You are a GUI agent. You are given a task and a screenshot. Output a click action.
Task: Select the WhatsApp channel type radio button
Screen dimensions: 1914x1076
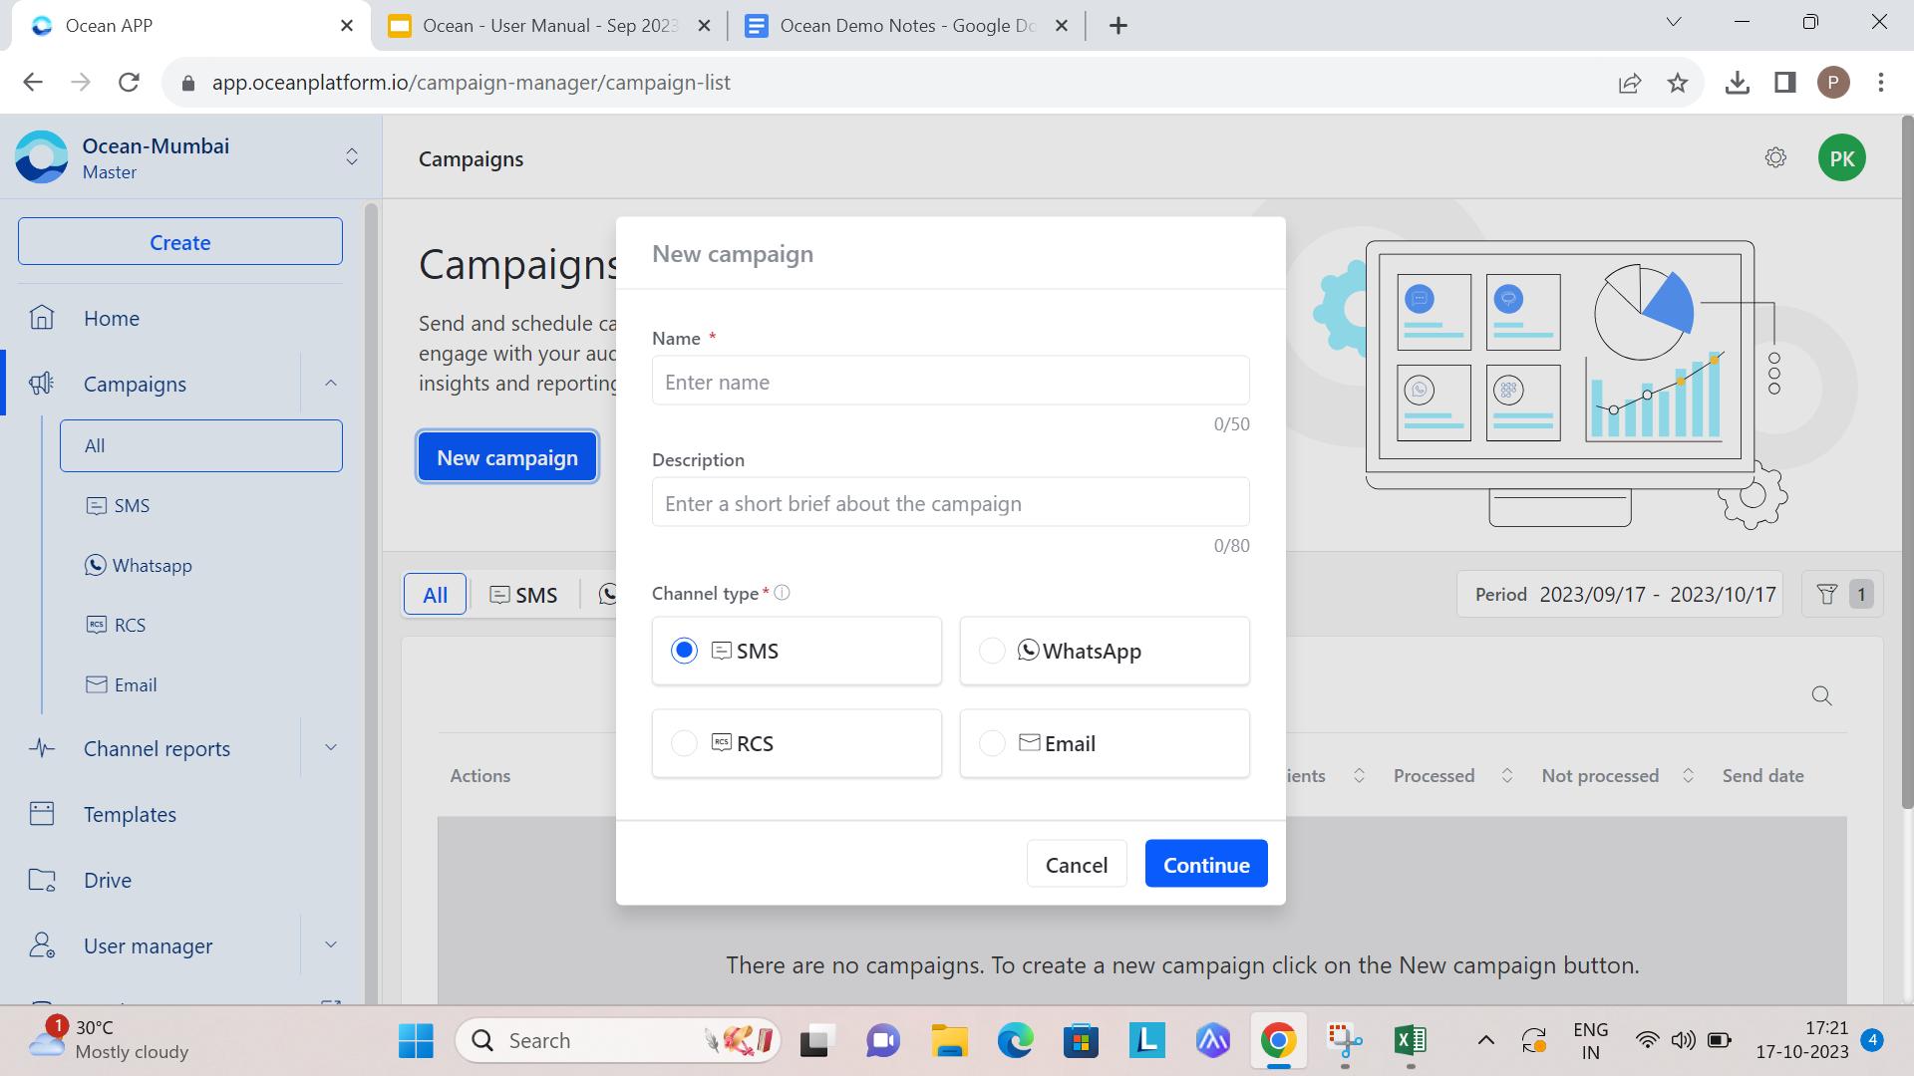pos(992,651)
